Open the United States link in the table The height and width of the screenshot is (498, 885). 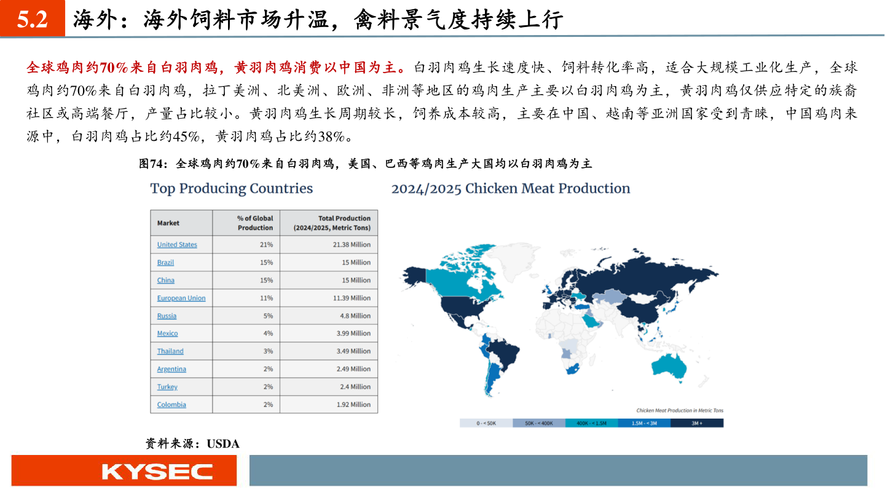tap(177, 245)
